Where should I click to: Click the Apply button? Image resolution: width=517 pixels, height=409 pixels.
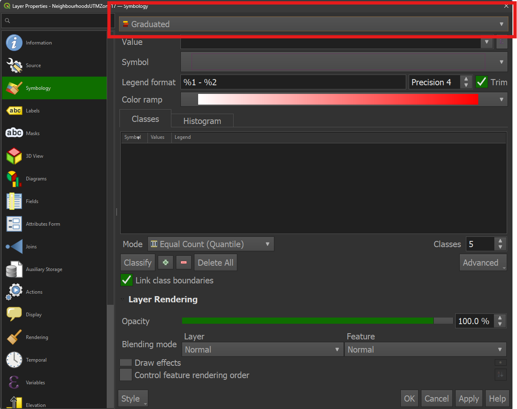tap(469, 398)
